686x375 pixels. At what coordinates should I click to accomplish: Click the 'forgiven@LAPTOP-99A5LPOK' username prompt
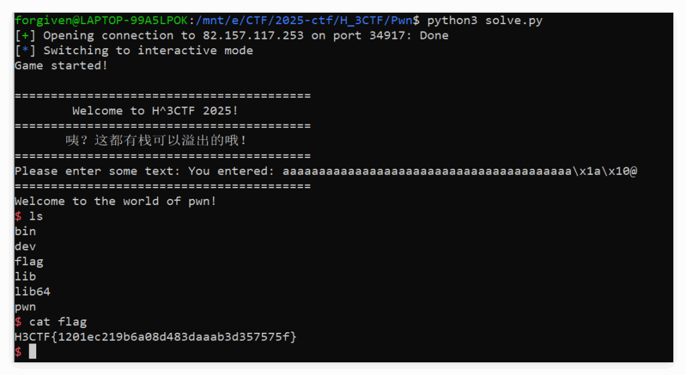tap(101, 20)
